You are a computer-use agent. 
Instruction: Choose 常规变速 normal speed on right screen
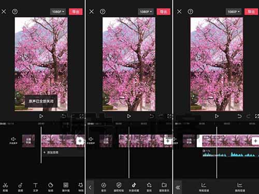coord(204,187)
